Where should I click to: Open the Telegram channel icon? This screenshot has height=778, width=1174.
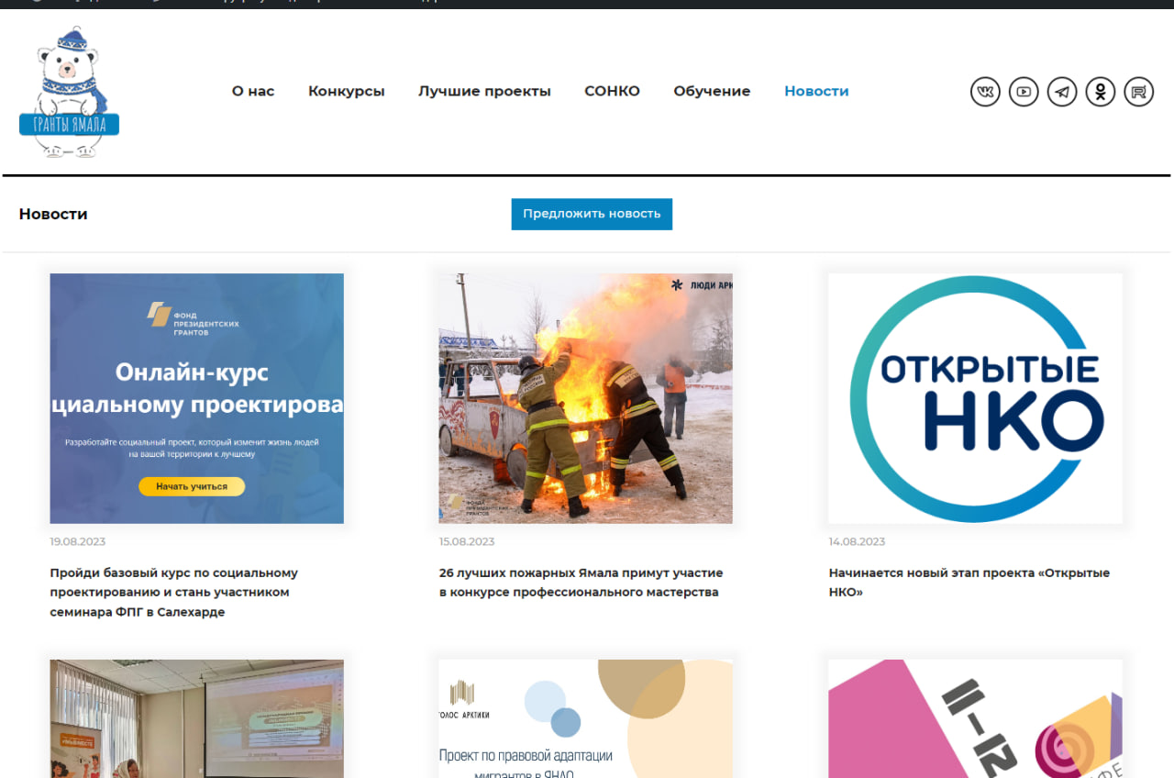(x=1062, y=92)
